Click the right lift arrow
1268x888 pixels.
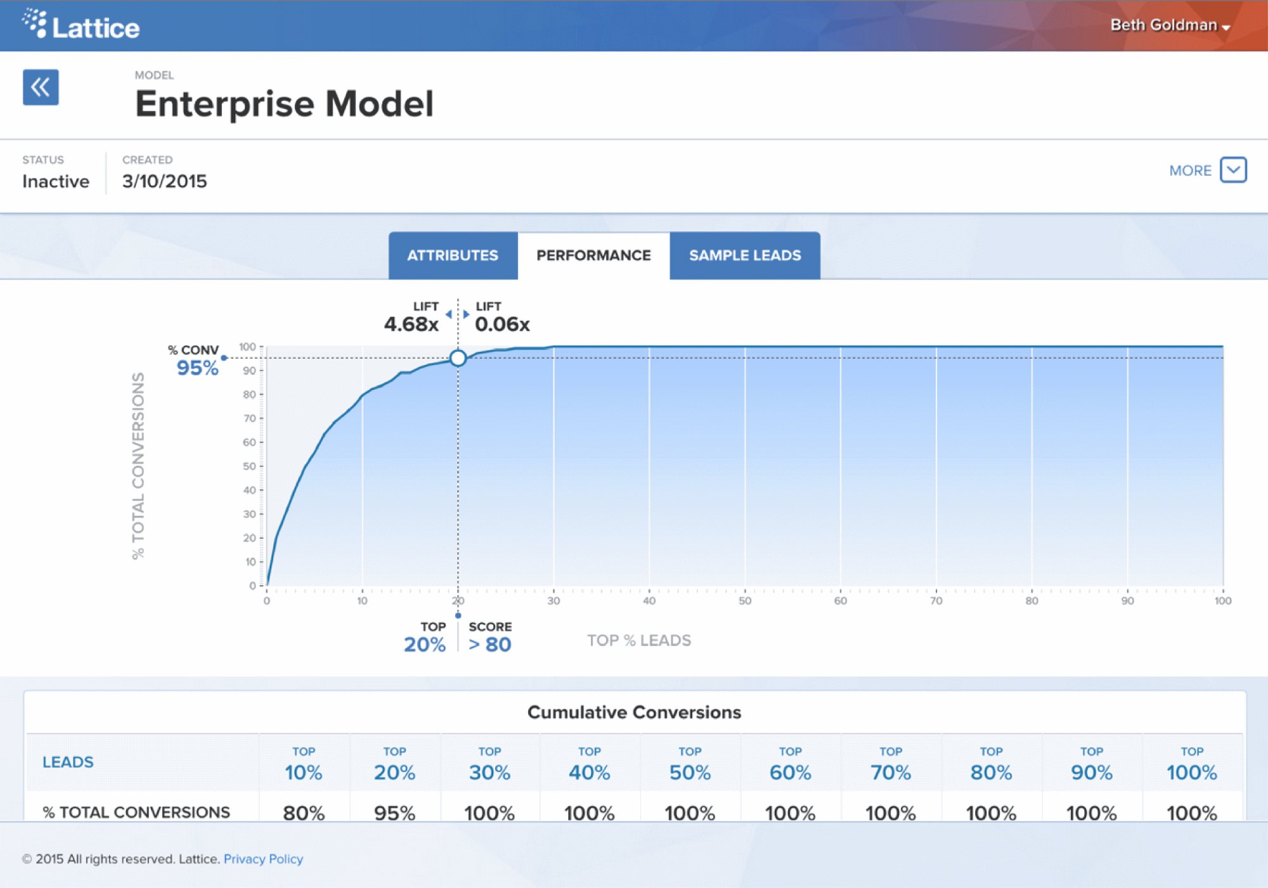466,314
